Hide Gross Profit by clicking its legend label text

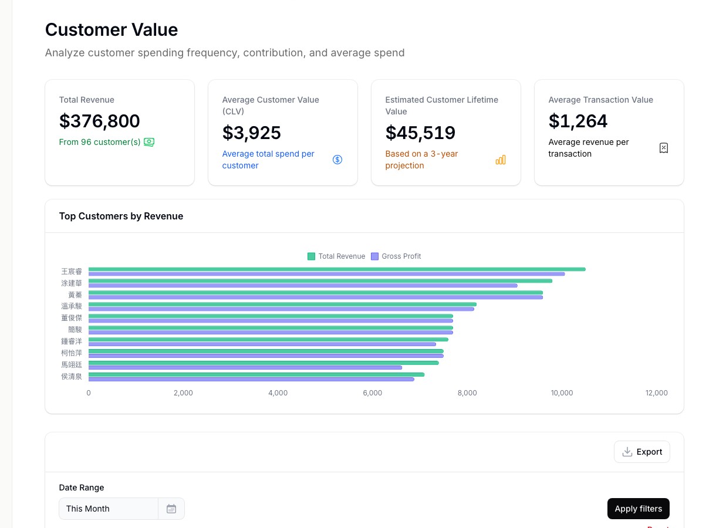(x=402, y=256)
